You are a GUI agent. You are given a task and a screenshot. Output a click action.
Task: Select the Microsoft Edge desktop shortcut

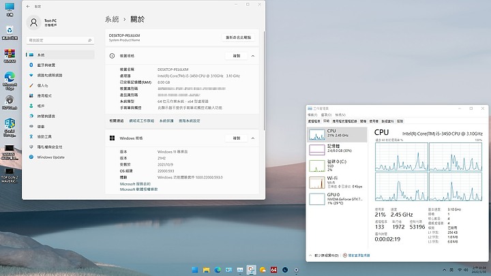[10, 80]
